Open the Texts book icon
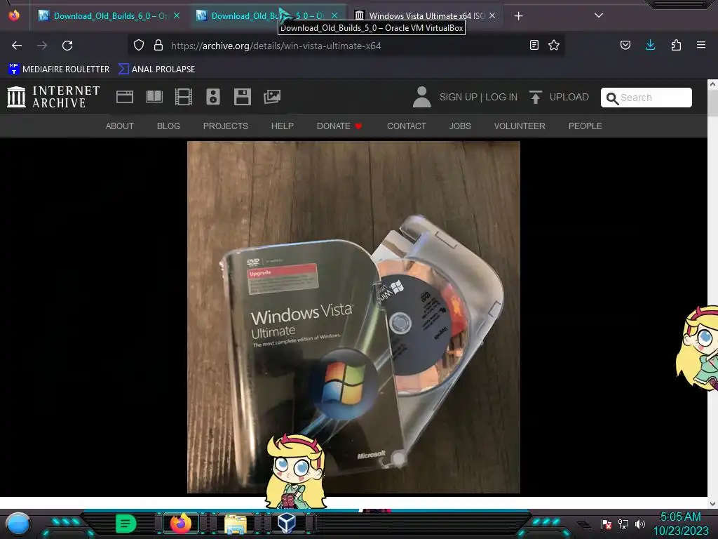718x539 pixels. pyautogui.click(x=154, y=97)
